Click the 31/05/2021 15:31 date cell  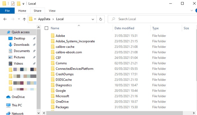tap(126, 36)
